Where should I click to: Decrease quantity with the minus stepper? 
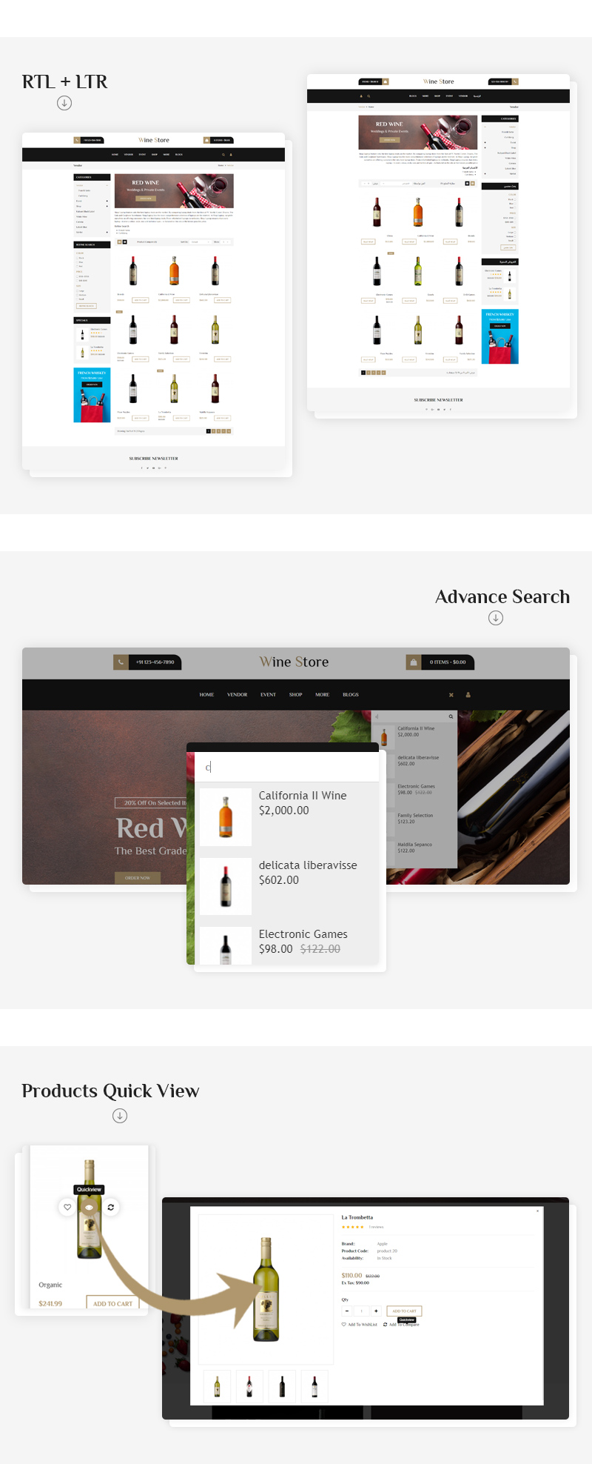point(347,1311)
